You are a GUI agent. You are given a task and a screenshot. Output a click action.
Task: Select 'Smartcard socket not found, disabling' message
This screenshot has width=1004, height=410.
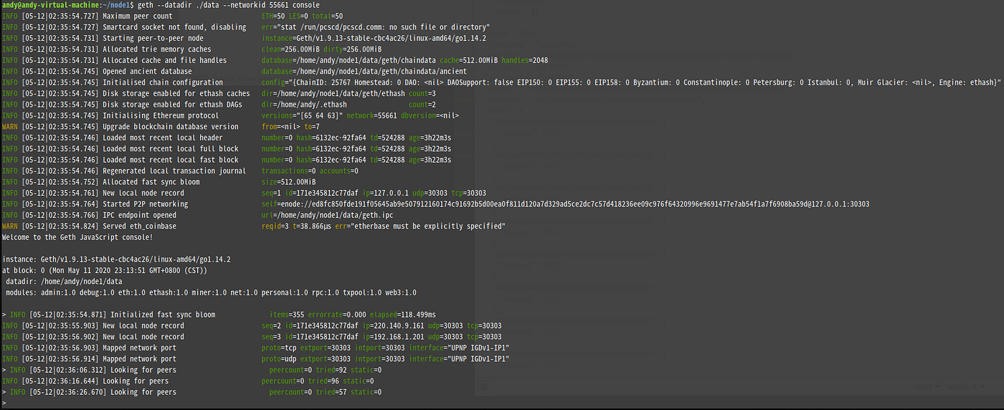click(x=174, y=27)
